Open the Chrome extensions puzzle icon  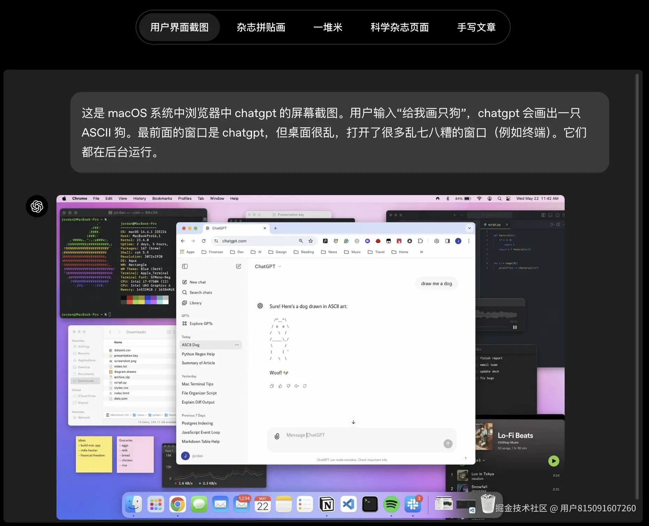click(420, 241)
